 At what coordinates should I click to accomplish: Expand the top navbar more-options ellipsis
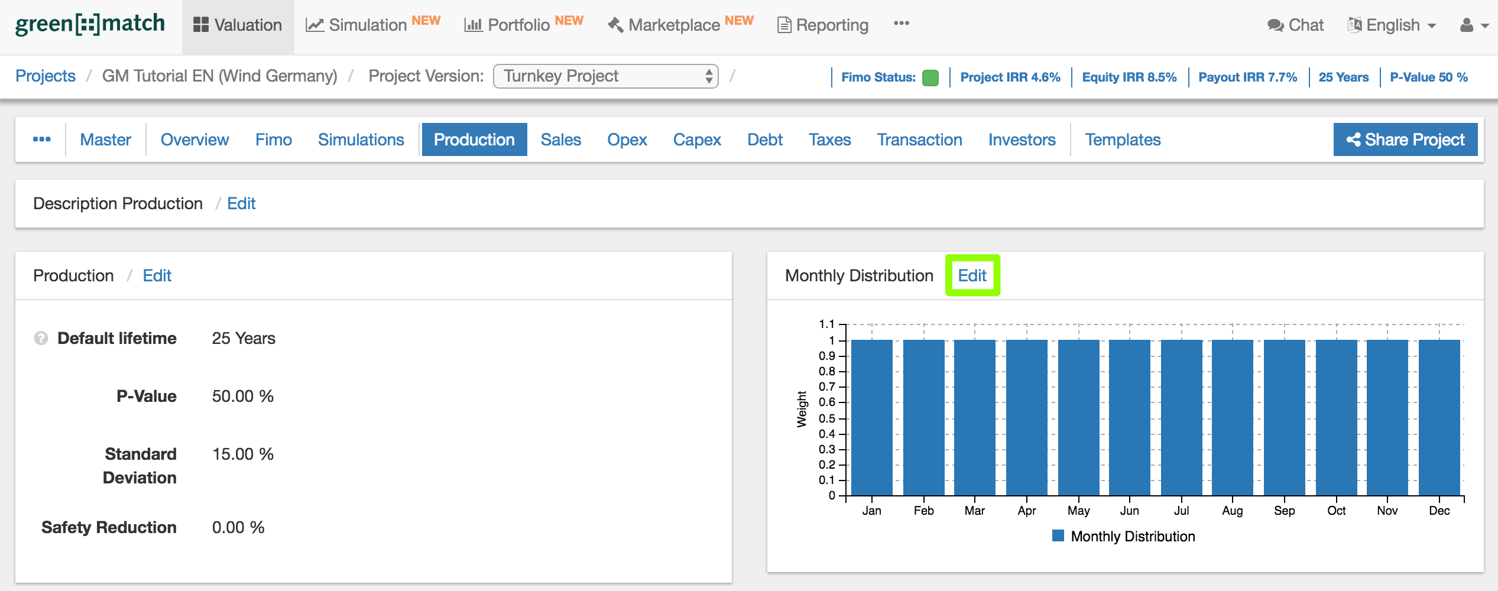coord(901,24)
